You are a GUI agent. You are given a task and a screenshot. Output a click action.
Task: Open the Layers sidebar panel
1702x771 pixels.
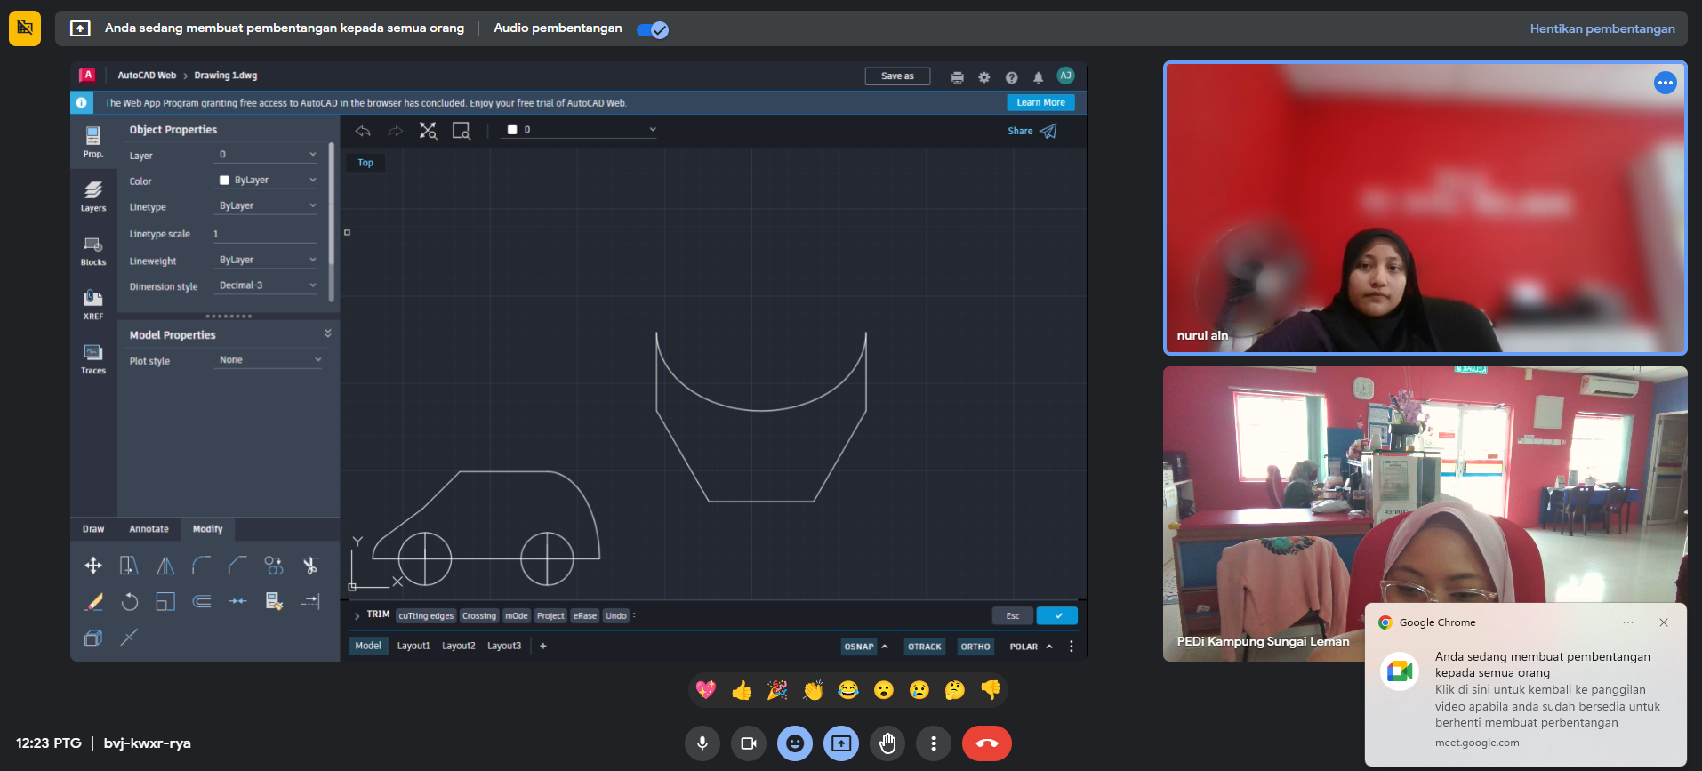93,197
